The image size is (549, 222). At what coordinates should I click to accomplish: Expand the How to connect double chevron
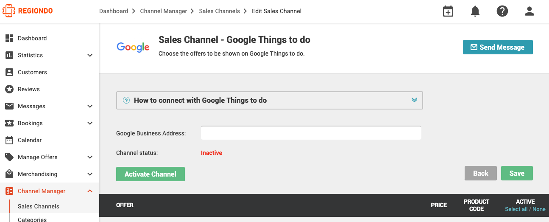click(x=414, y=100)
